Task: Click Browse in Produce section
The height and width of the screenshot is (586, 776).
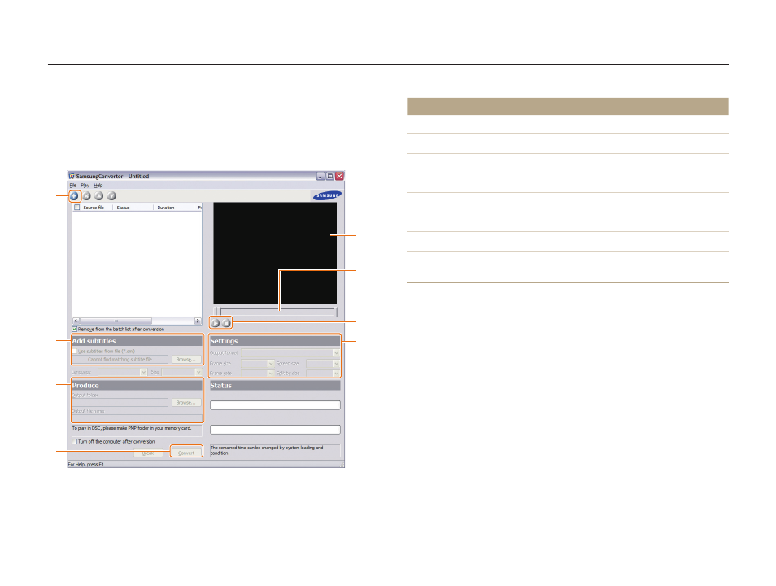Action: tap(186, 402)
